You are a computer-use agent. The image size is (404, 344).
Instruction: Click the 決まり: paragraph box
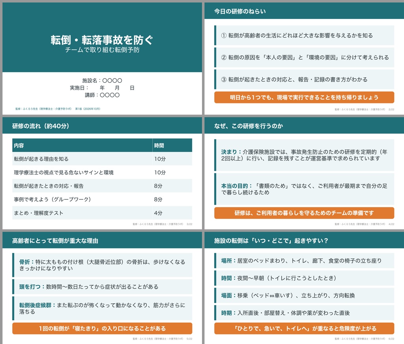click(304, 155)
